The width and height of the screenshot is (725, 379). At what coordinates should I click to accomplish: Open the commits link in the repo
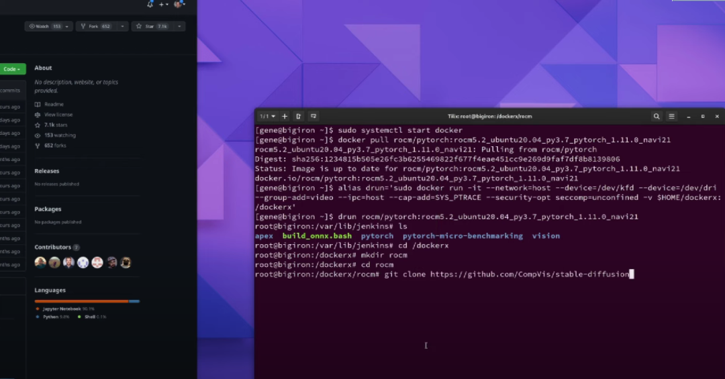9,91
